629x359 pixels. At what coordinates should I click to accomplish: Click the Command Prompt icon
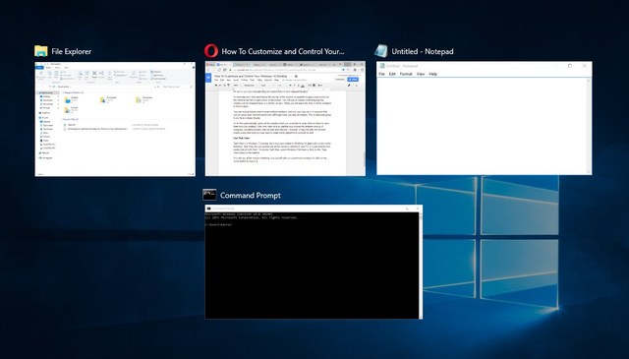click(209, 195)
